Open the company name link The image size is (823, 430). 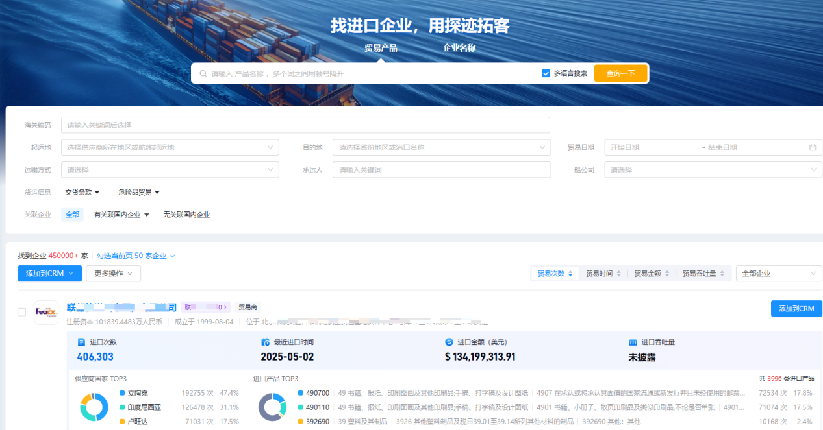click(121, 307)
